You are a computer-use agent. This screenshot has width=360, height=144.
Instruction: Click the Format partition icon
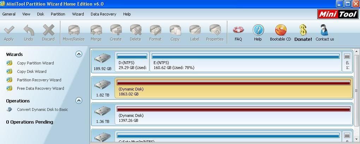tap(155, 30)
